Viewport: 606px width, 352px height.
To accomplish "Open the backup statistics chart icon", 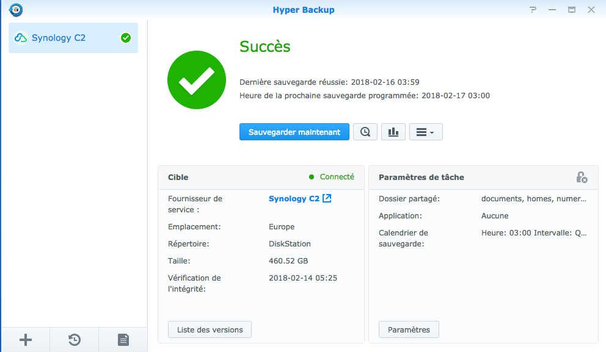I will pyautogui.click(x=393, y=132).
